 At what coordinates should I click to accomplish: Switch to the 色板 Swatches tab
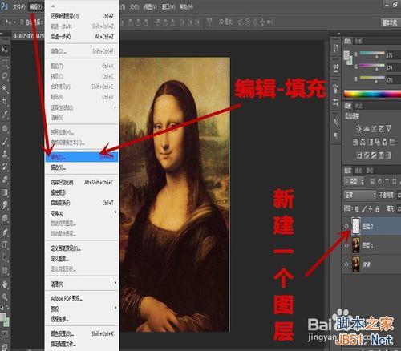(x=358, y=41)
